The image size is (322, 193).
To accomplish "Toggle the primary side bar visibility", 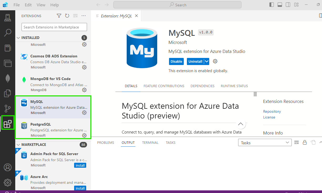I will [x=272, y=5].
